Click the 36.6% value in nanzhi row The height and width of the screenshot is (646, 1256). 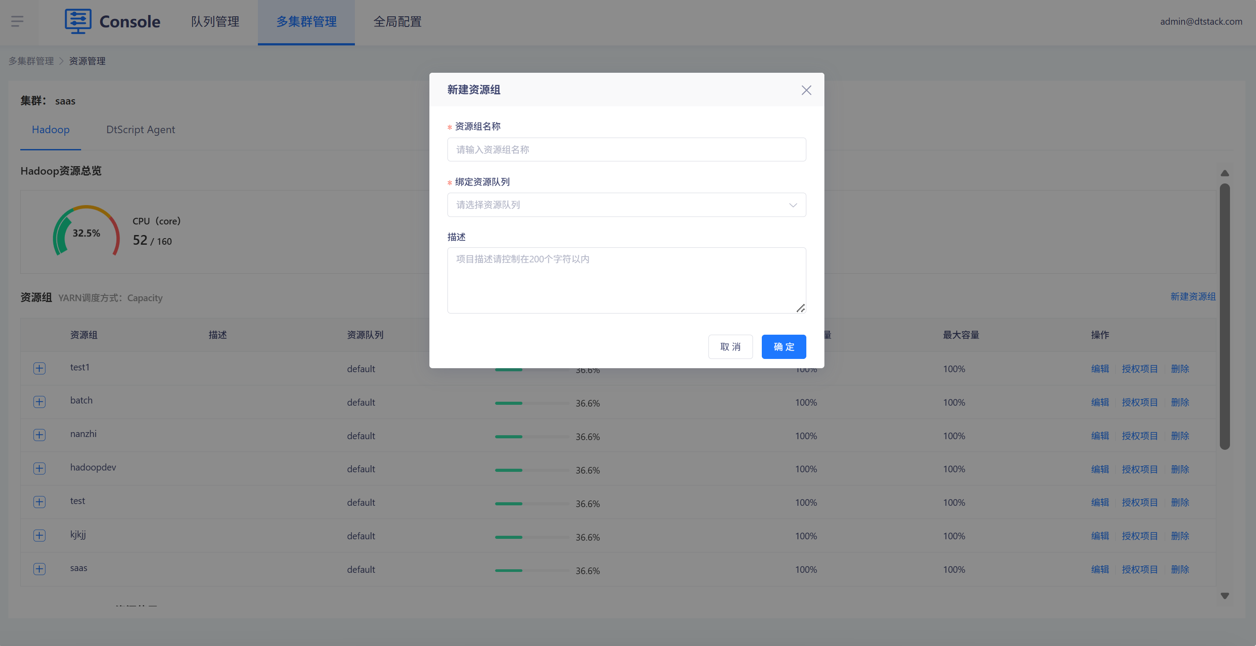[588, 437]
